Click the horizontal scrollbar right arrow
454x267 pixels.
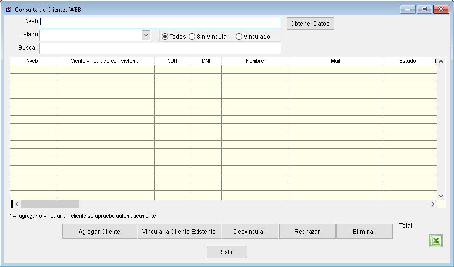pyautogui.click(x=433, y=204)
